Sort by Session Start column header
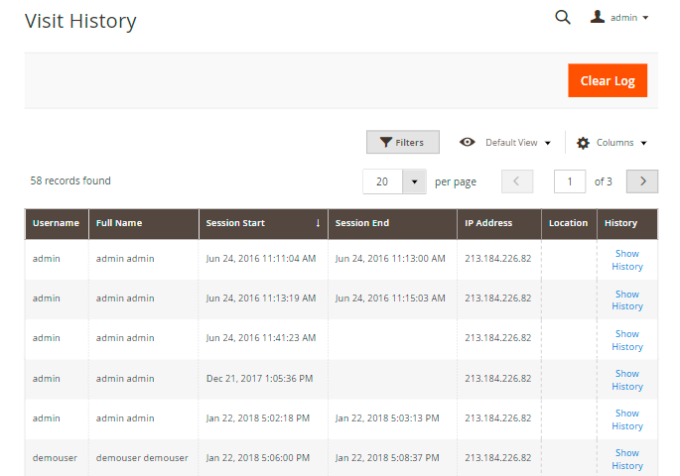 point(262,223)
